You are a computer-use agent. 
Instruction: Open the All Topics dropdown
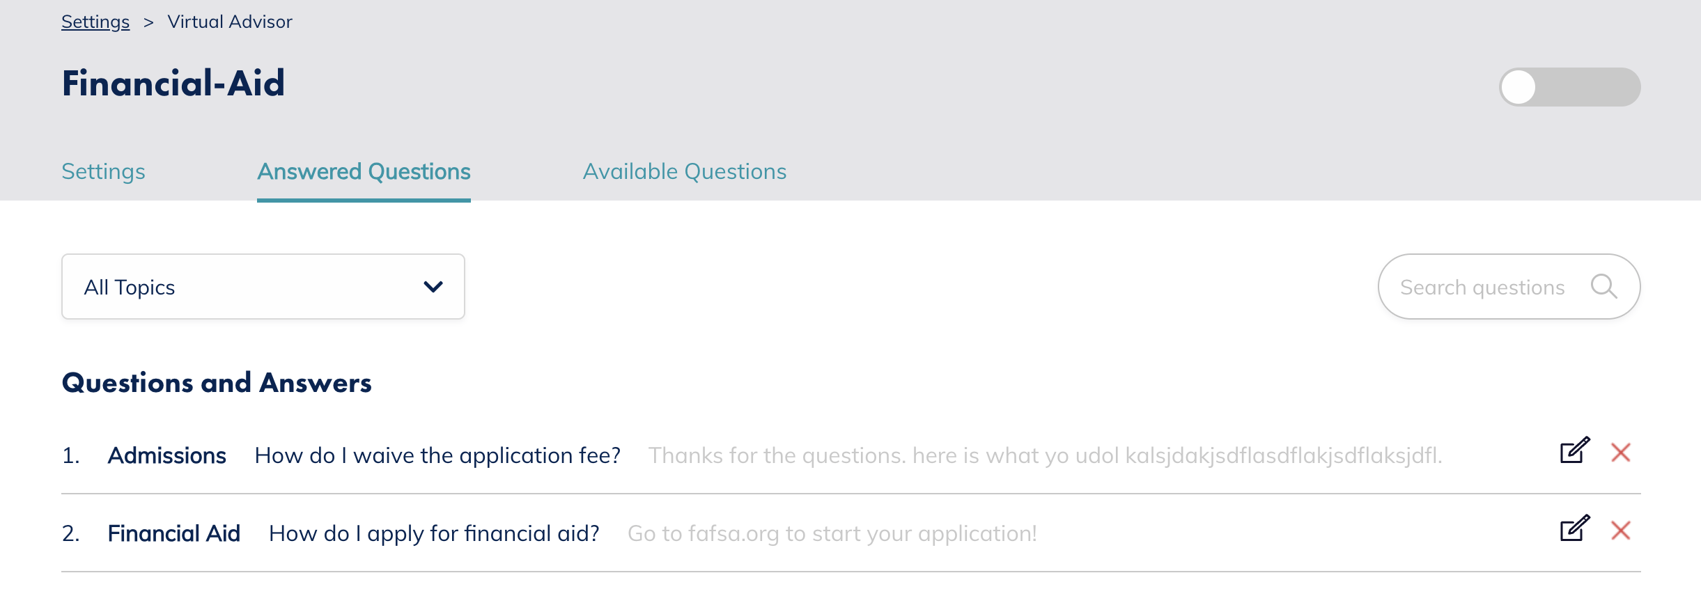[x=263, y=286]
